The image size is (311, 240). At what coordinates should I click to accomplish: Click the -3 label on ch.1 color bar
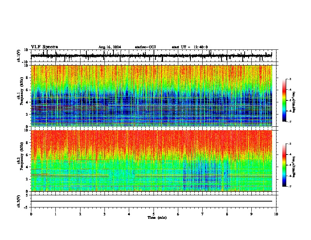coord(289,79)
